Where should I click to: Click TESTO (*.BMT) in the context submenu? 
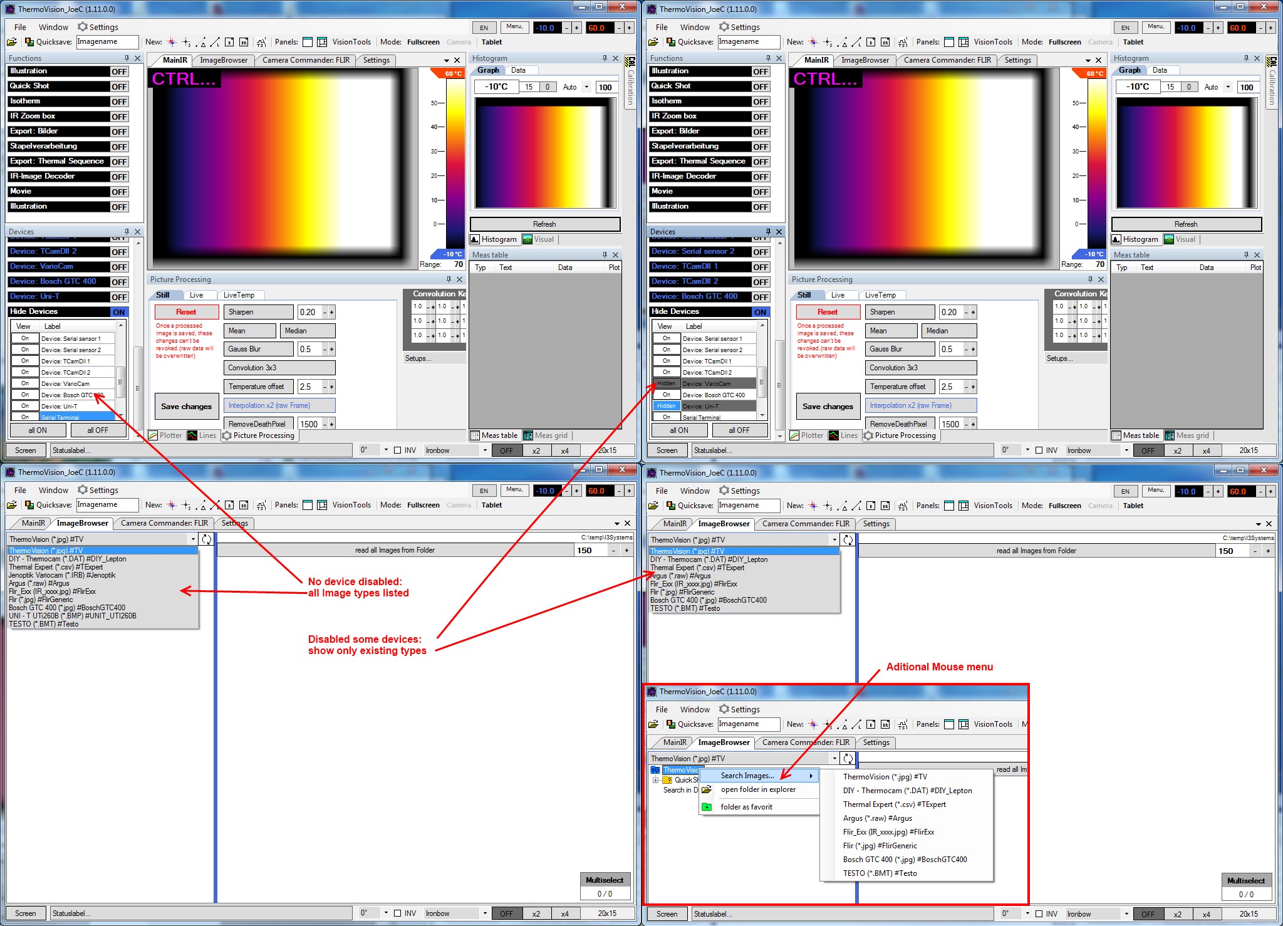pyautogui.click(x=880, y=873)
